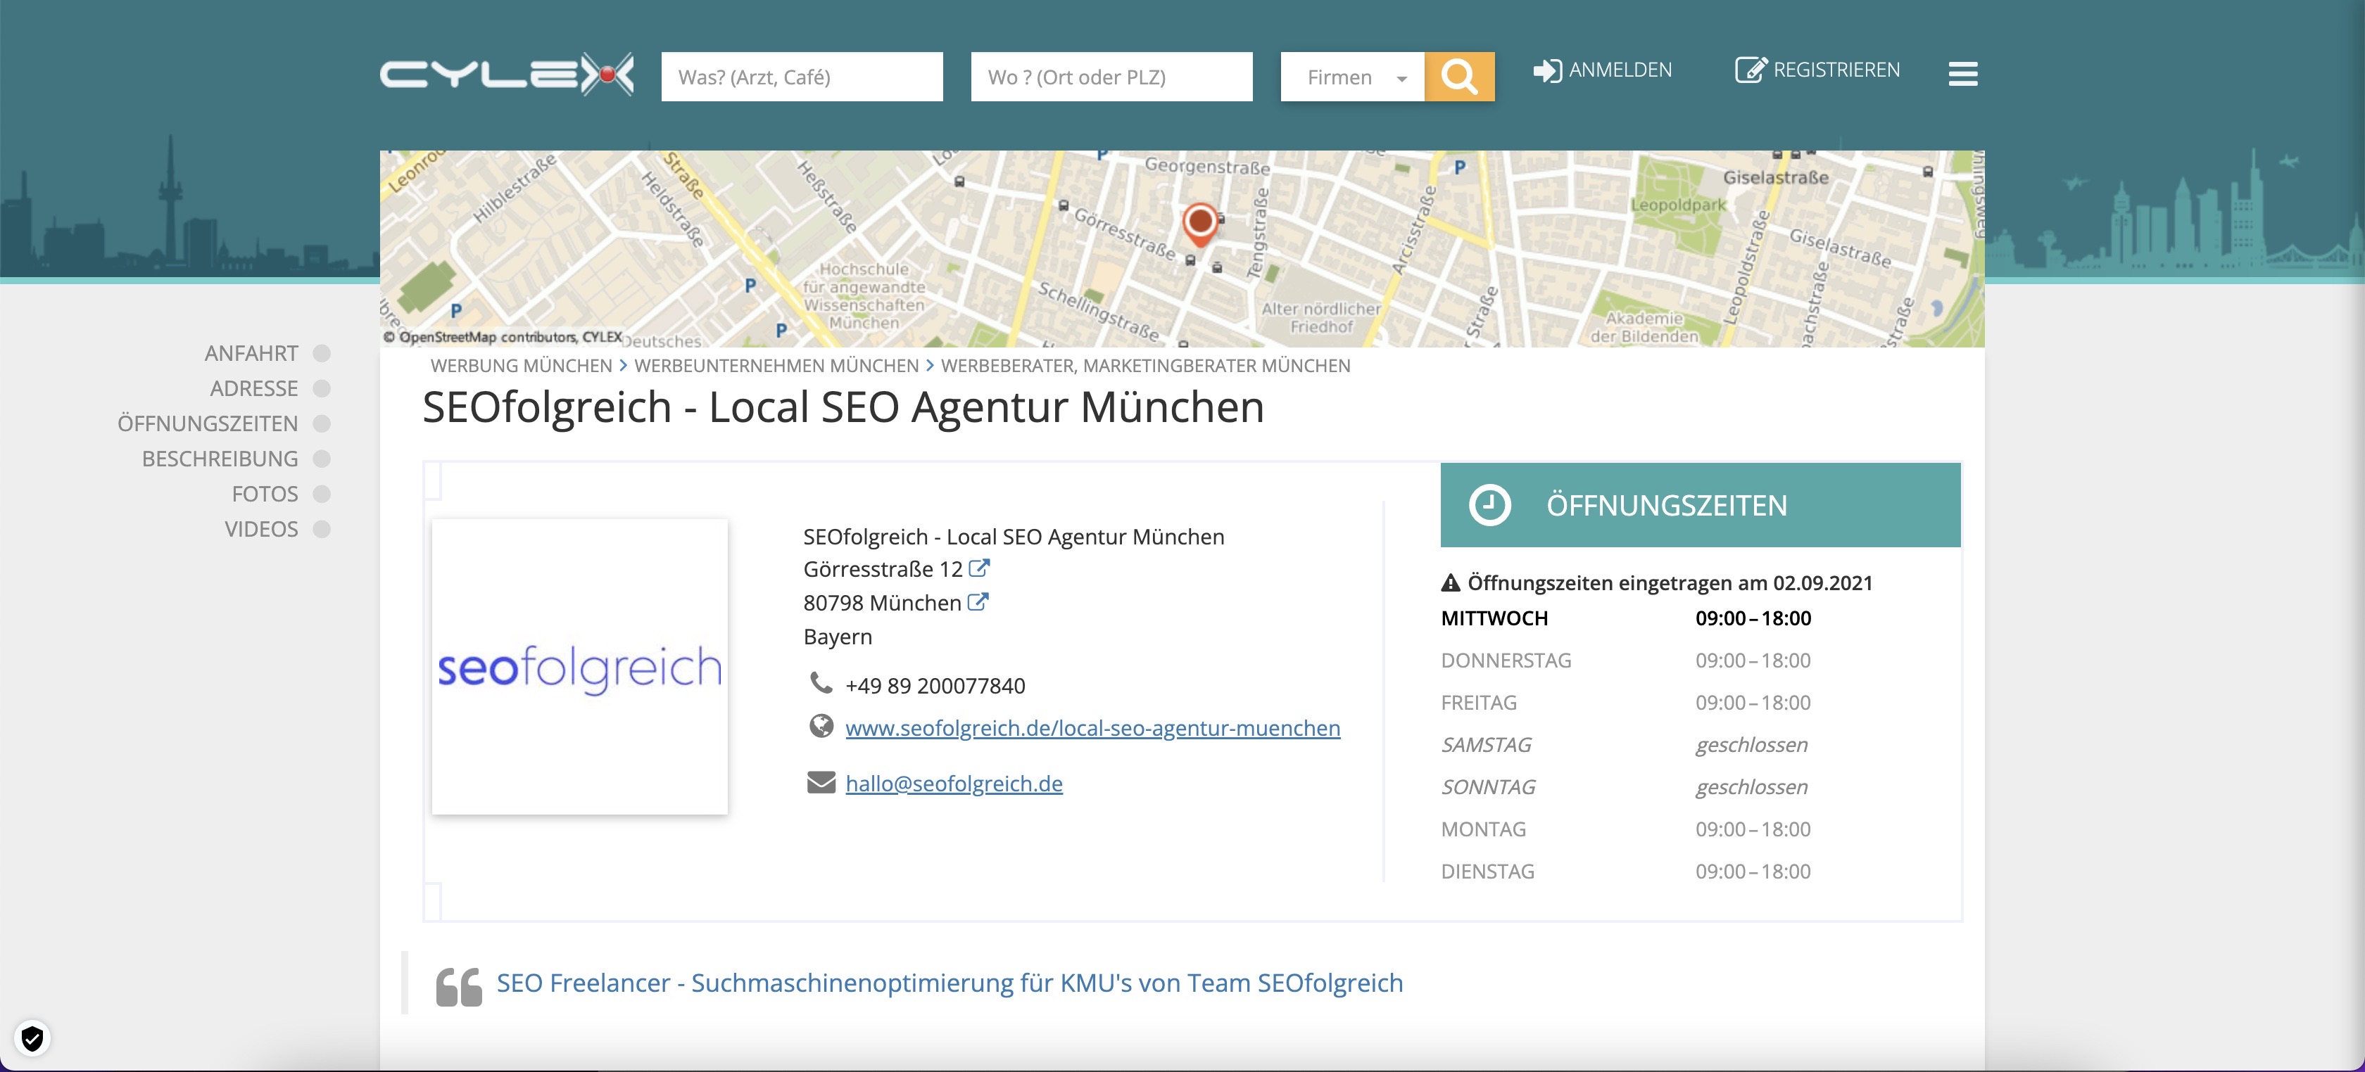The height and width of the screenshot is (1072, 2365).
Task: Click the shield badge icon at bottom left
Action: (32, 1038)
